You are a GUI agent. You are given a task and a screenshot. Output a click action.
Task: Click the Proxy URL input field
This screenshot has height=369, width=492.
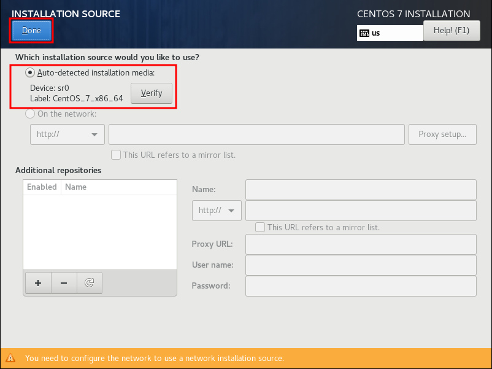[x=361, y=244]
